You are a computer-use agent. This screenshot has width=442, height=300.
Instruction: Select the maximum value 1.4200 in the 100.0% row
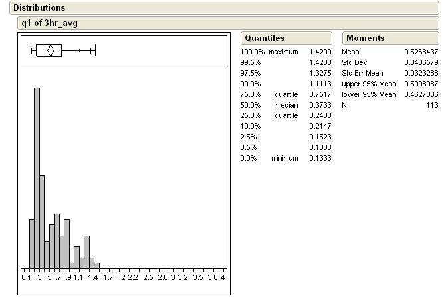click(x=320, y=52)
